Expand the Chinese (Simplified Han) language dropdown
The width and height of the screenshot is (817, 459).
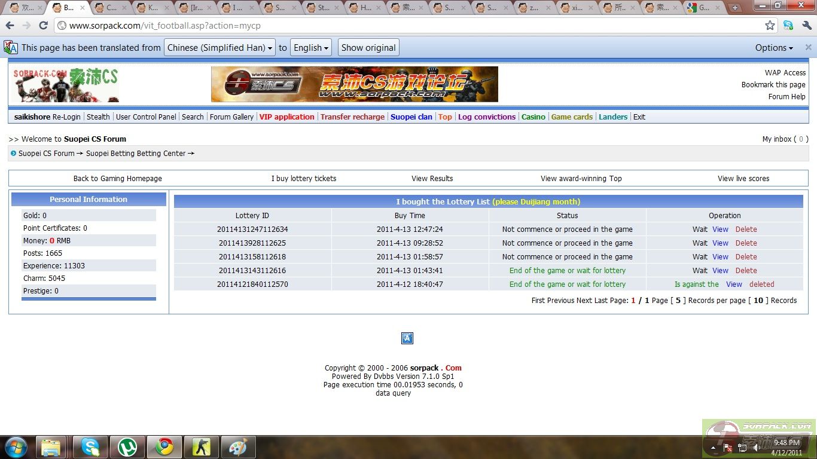pos(220,48)
